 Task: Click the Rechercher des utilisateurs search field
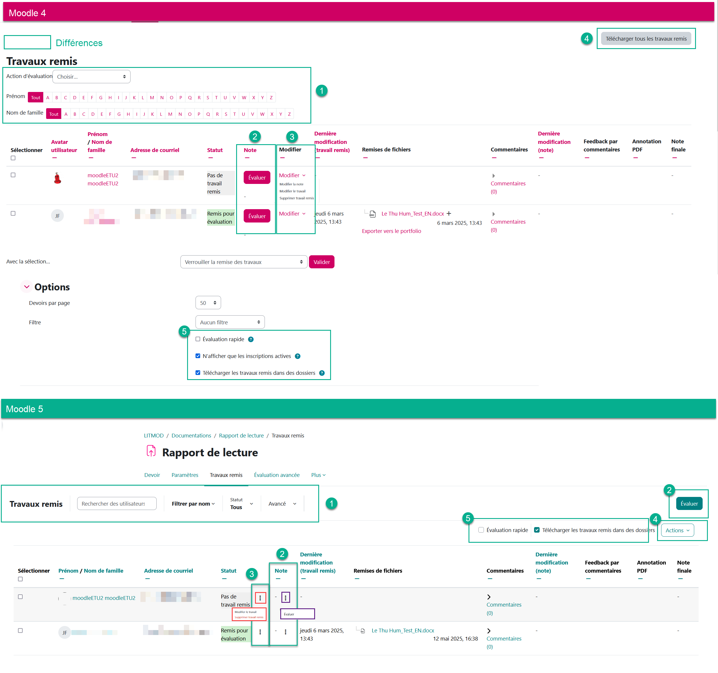(117, 504)
